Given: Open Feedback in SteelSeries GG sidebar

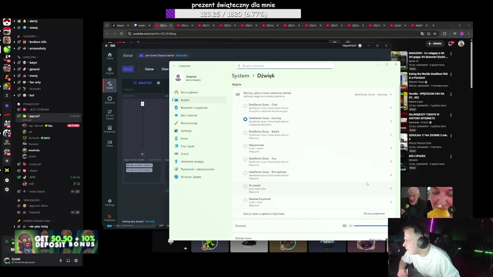Looking at the screenshot, I should 109,218.
